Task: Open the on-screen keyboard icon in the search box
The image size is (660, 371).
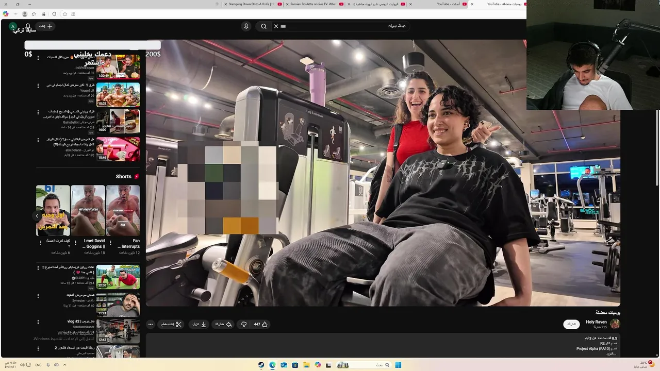Action: [283, 26]
